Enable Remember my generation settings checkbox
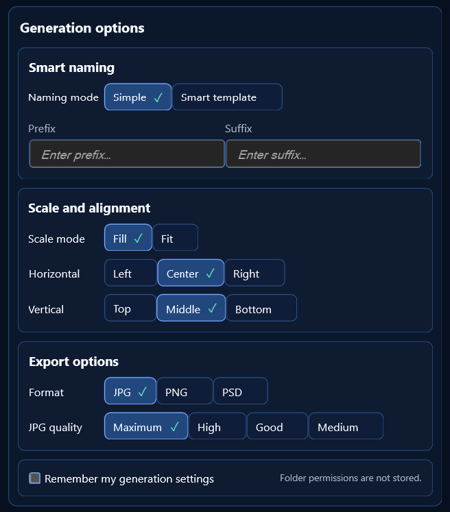The width and height of the screenshot is (450, 512). click(x=34, y=478)
